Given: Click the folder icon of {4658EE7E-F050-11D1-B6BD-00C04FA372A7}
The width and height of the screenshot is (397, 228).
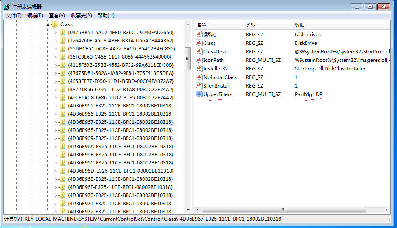Looking at the screenshot, I should pos(62,81).
